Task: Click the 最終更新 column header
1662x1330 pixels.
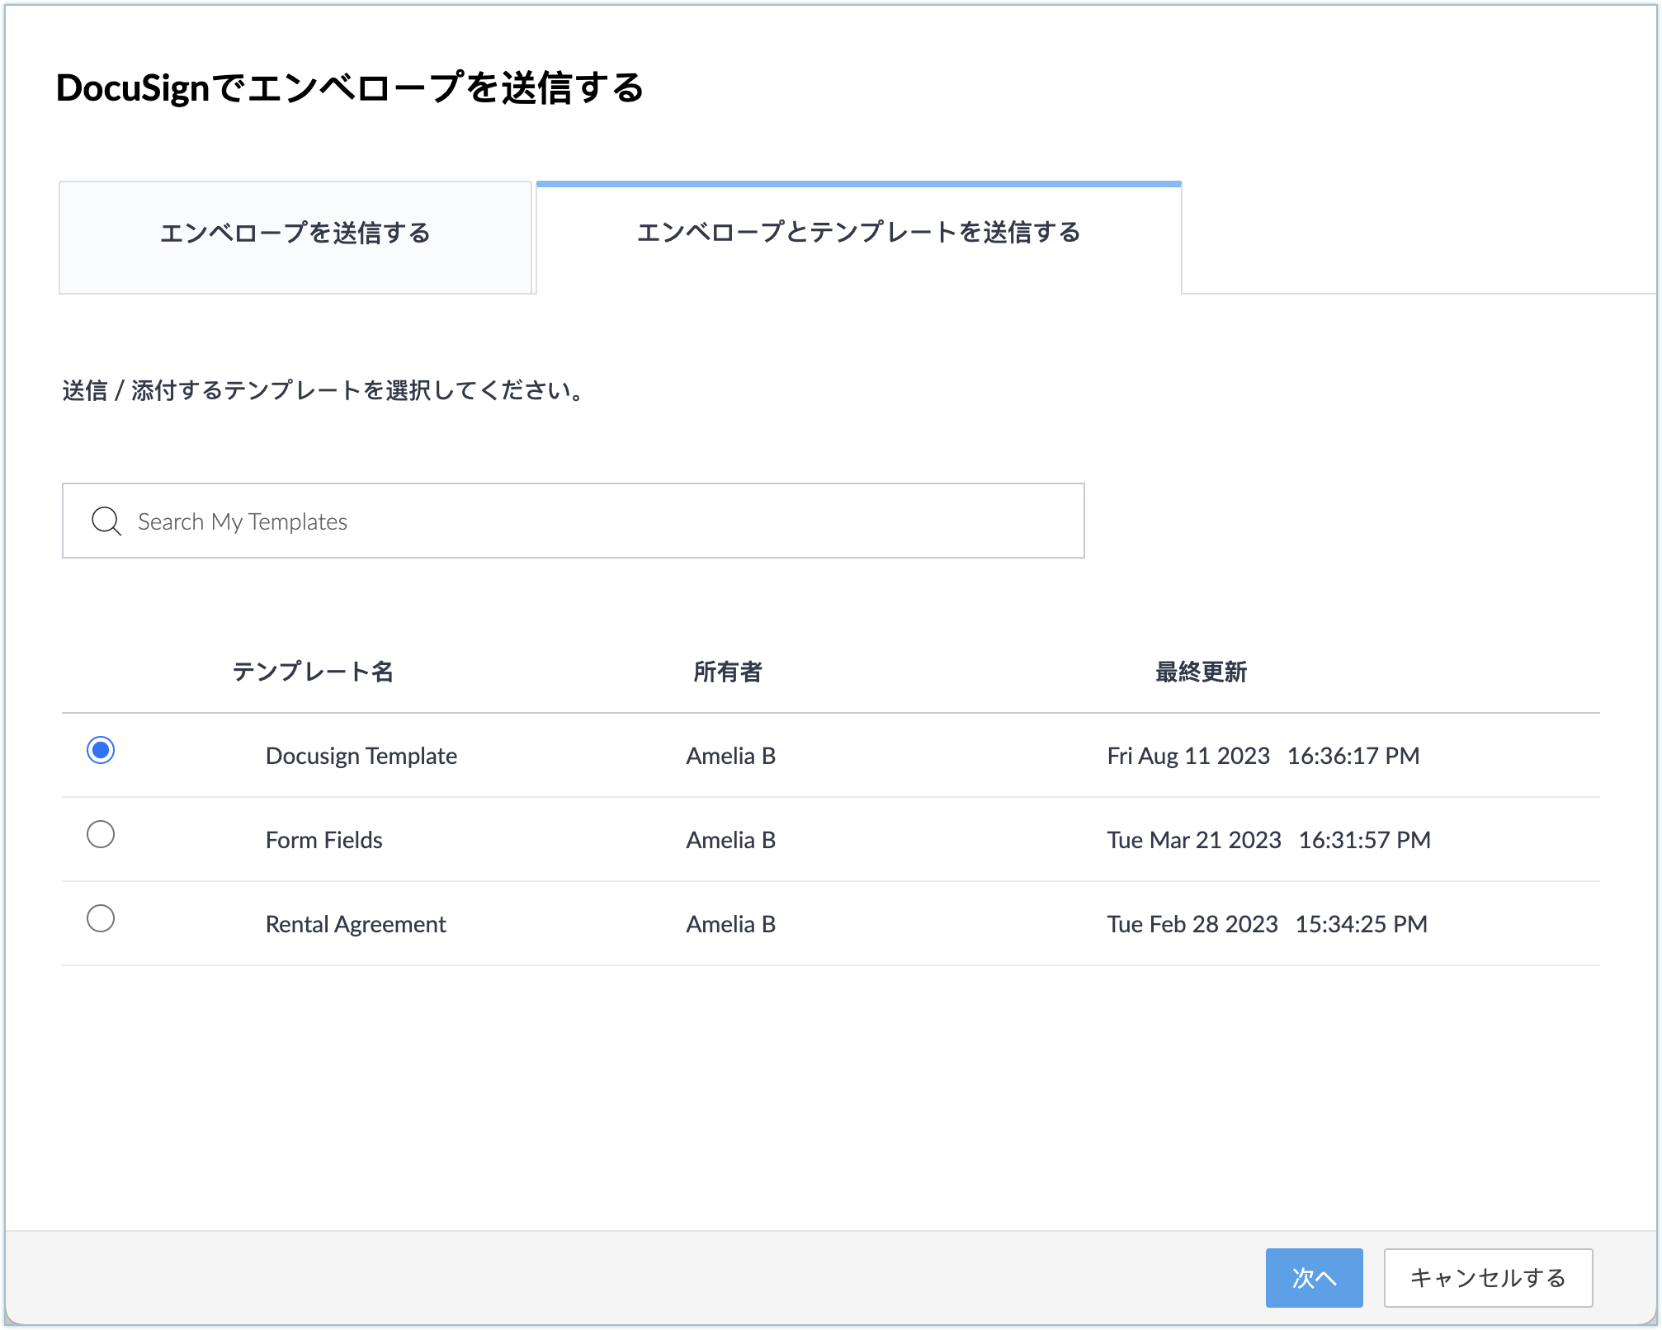Action: tap(1201, 672)
